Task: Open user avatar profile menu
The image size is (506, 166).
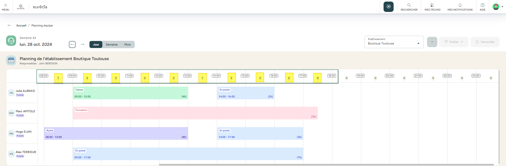Action: (x=496, y=7)
